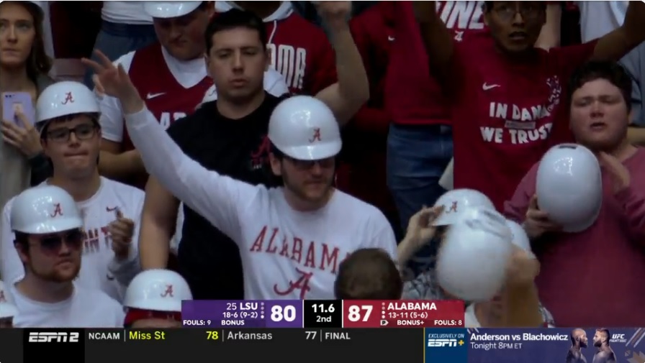
Task: Click Nike swoosh on 'In Dana We Trust' shirt
Action: coord(491,86)
